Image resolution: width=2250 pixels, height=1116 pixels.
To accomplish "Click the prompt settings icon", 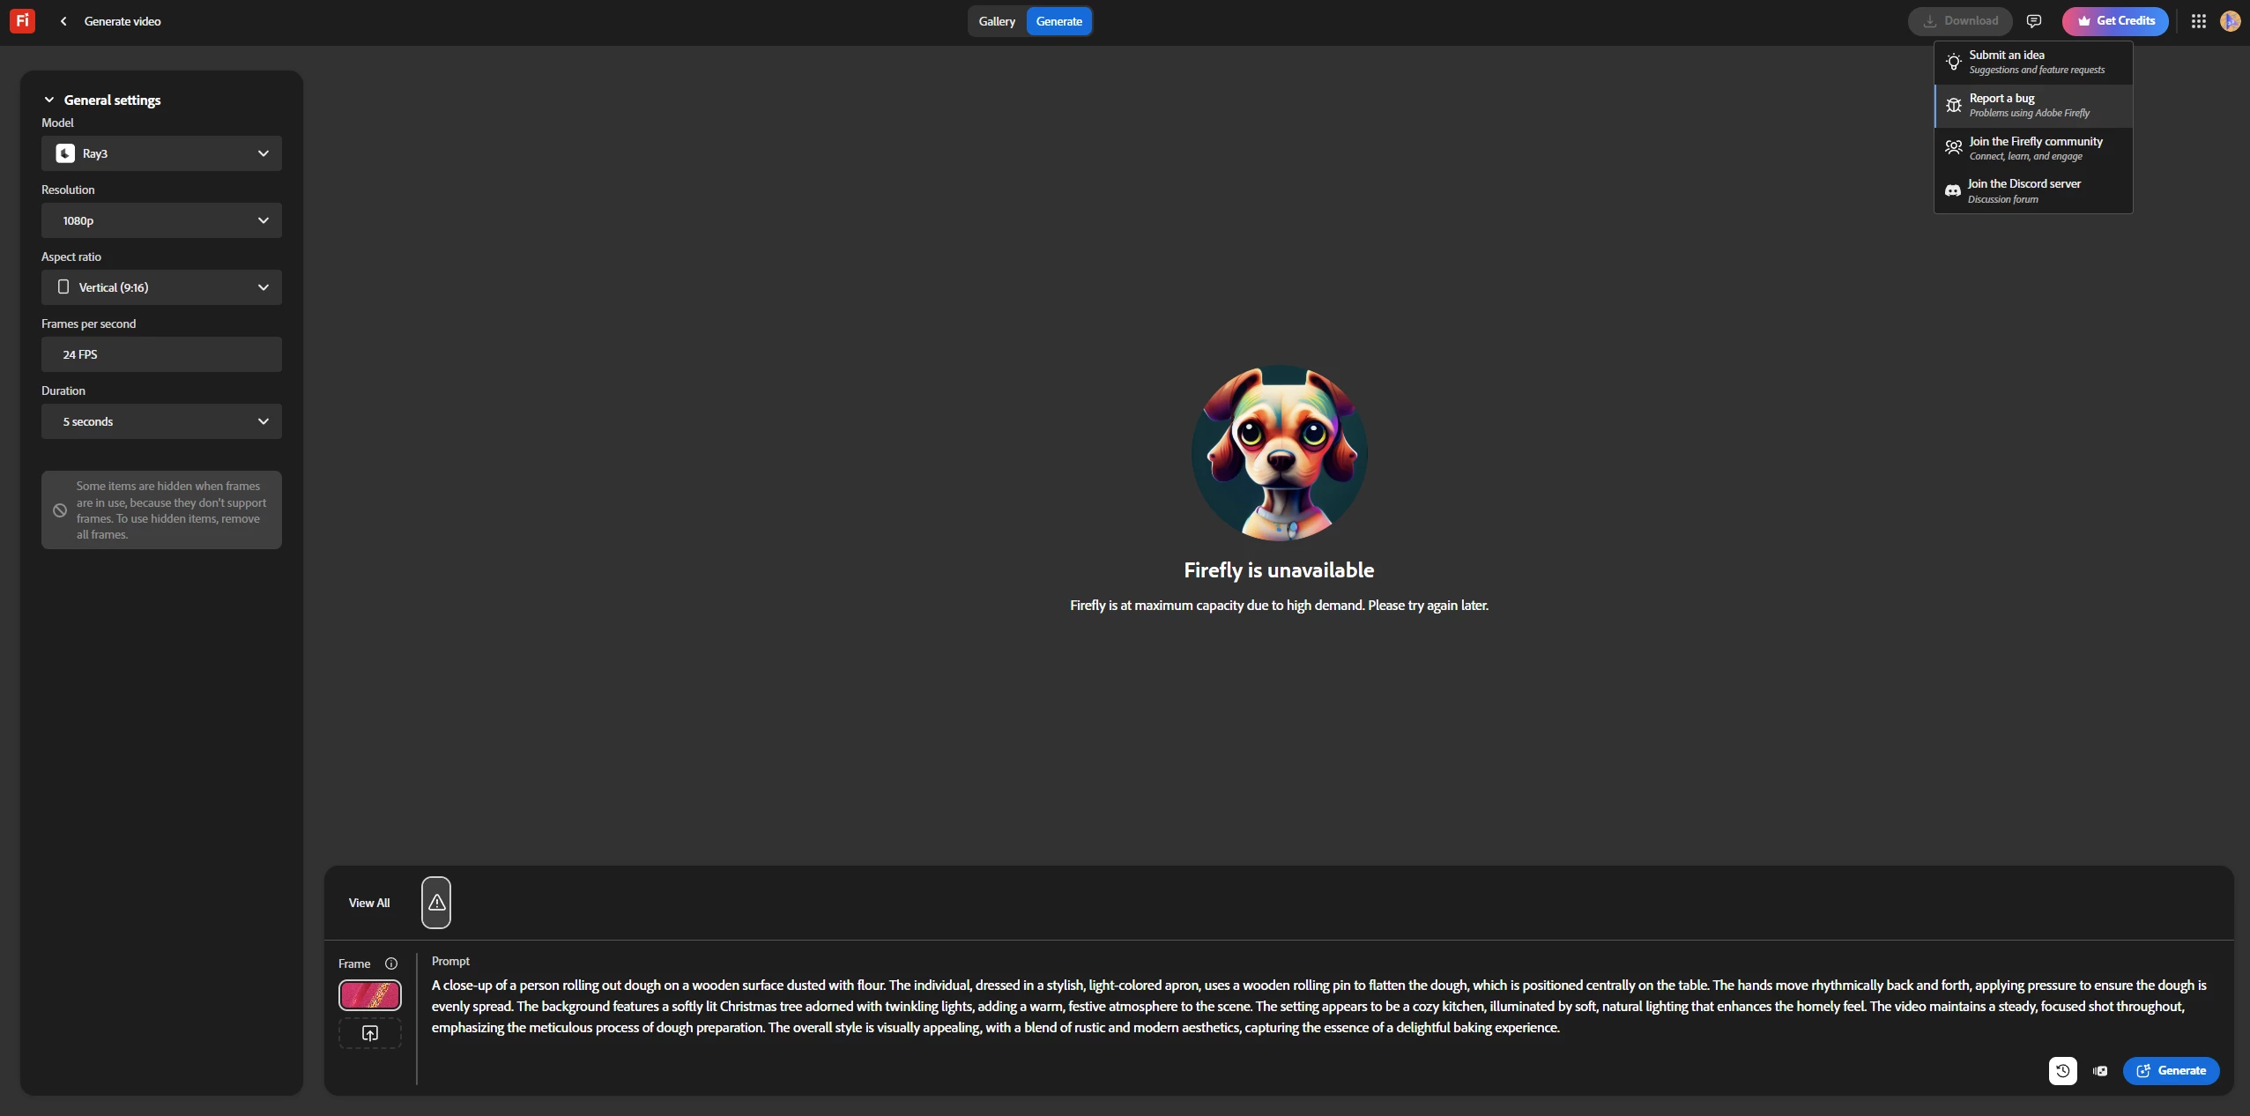I will tap(2100, 1070).
